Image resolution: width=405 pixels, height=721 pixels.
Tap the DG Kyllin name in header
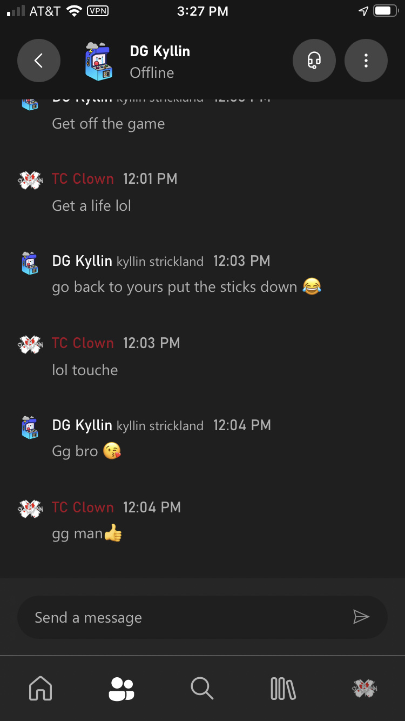click(160, 52)
